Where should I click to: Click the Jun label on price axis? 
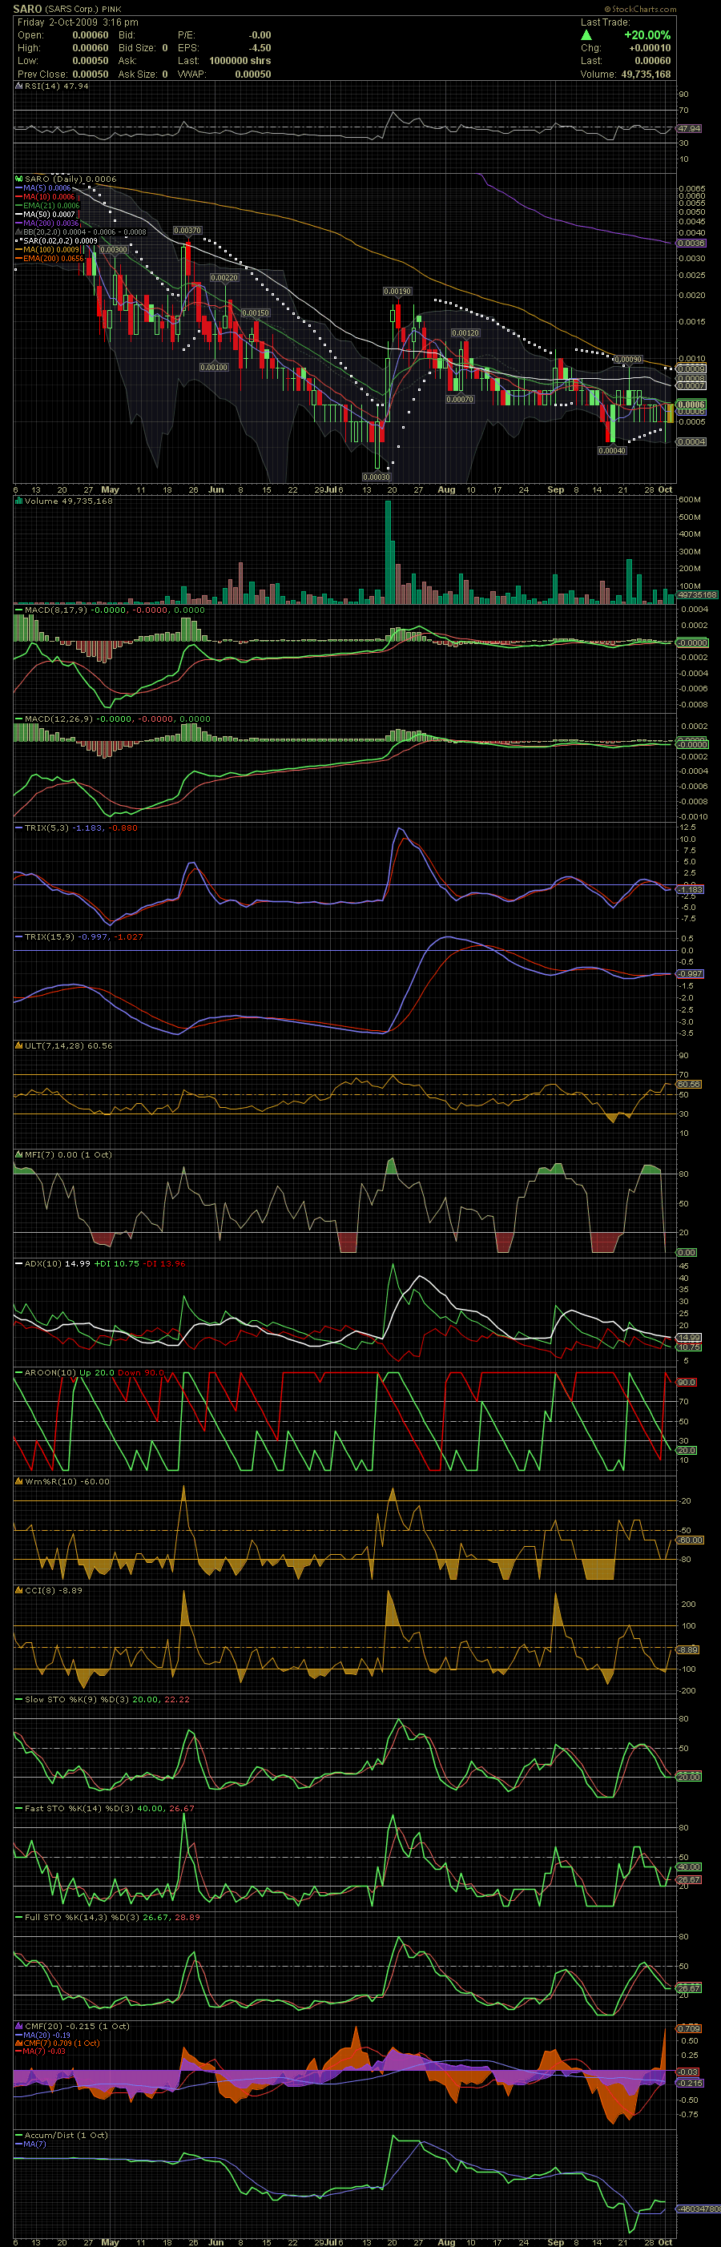(x=216, y=489)
